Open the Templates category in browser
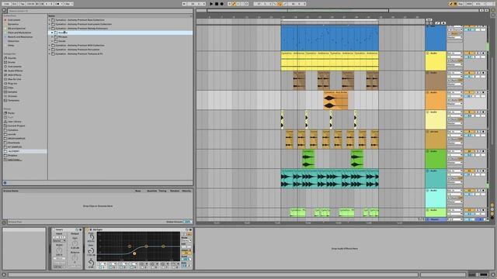Screen dimensions: 497x279 [13, 100]
